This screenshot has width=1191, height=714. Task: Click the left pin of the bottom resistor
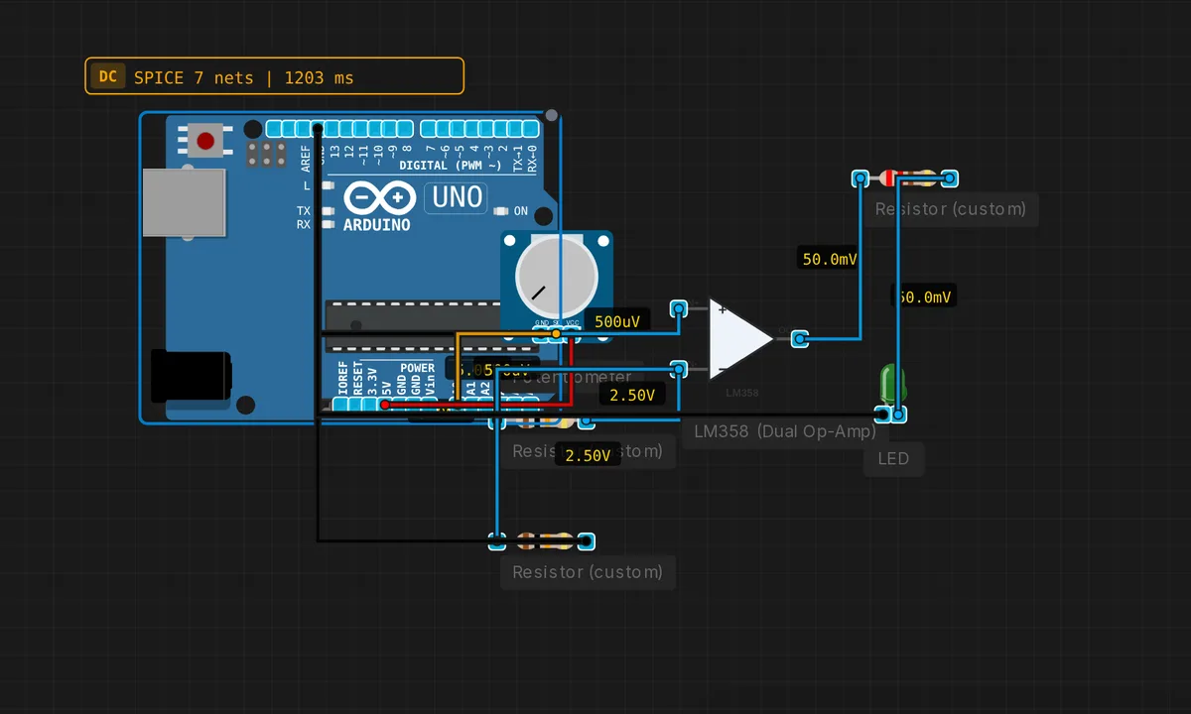tap(497, 541)
